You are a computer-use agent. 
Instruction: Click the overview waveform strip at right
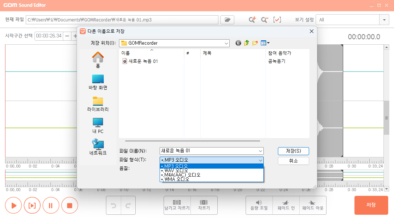[350, 175]
